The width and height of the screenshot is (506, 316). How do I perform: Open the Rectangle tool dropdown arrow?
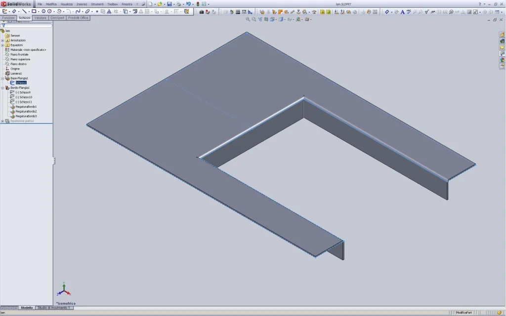pyautogui.click(x=39, y=12)
